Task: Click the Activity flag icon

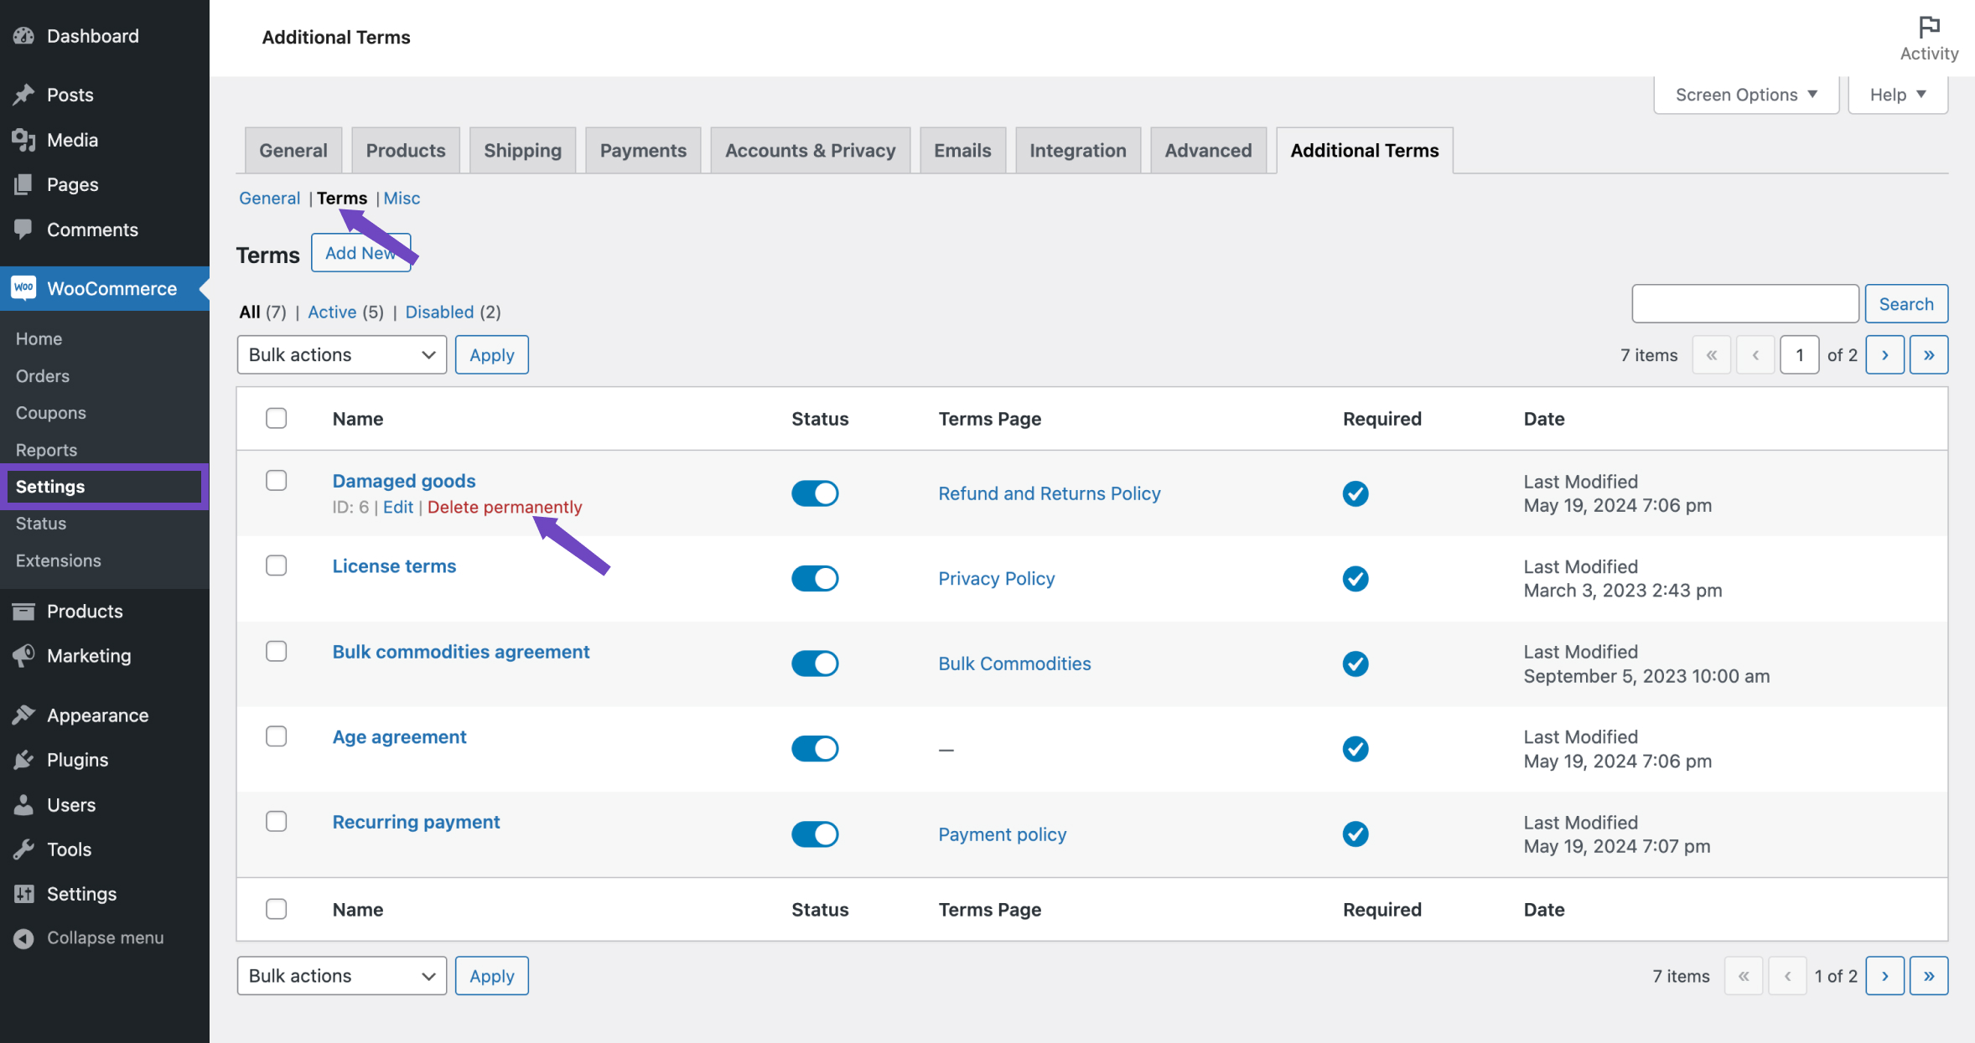Action: coord(1929,26)
